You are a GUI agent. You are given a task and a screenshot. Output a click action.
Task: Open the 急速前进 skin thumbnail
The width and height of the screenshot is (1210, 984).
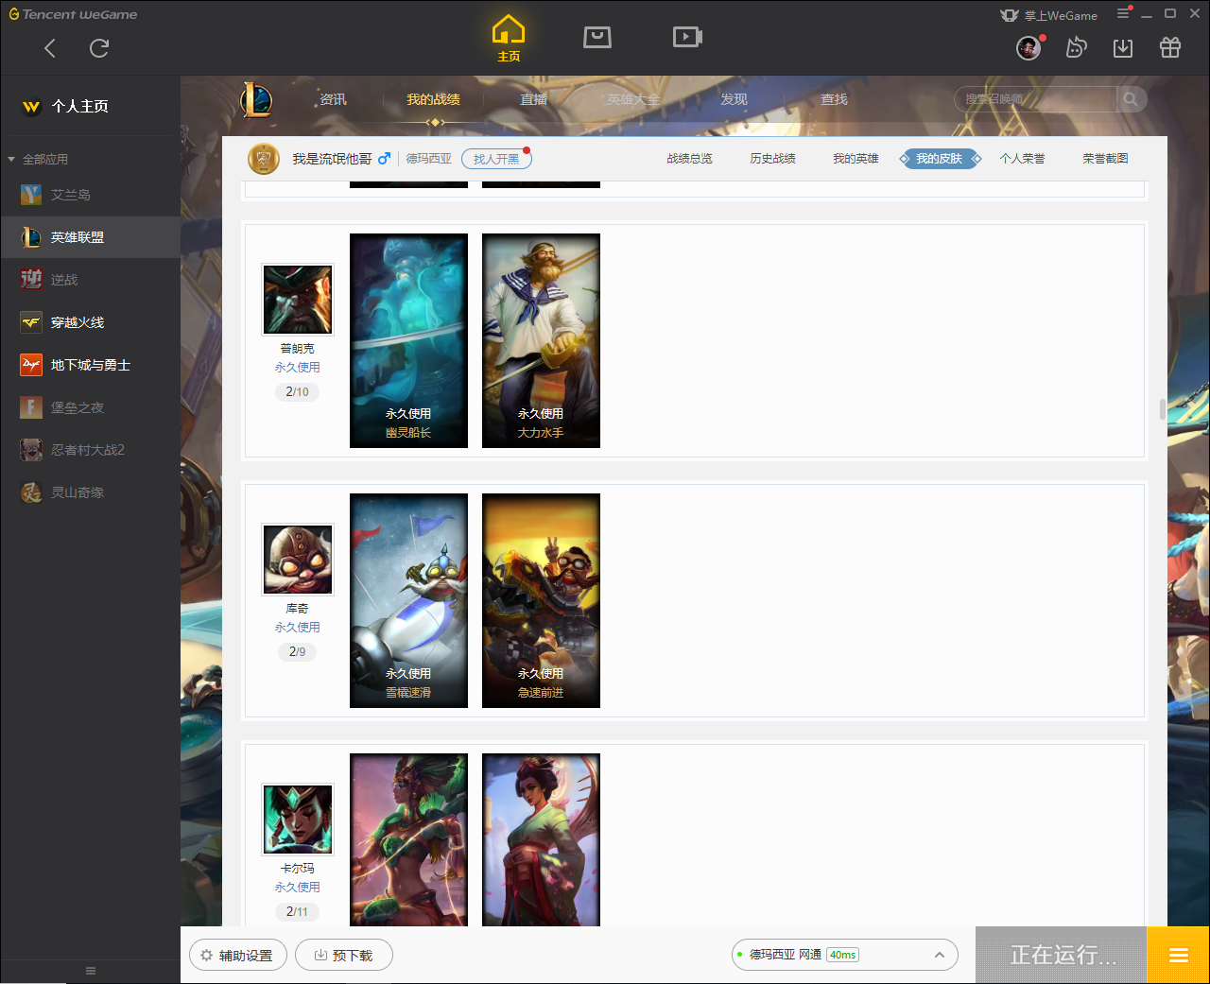[541, 600]
